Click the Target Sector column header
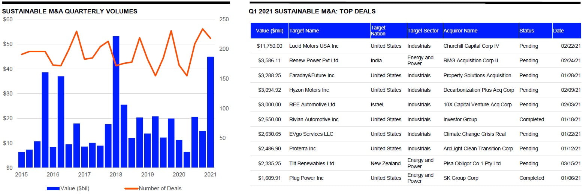 pos(423,31)
